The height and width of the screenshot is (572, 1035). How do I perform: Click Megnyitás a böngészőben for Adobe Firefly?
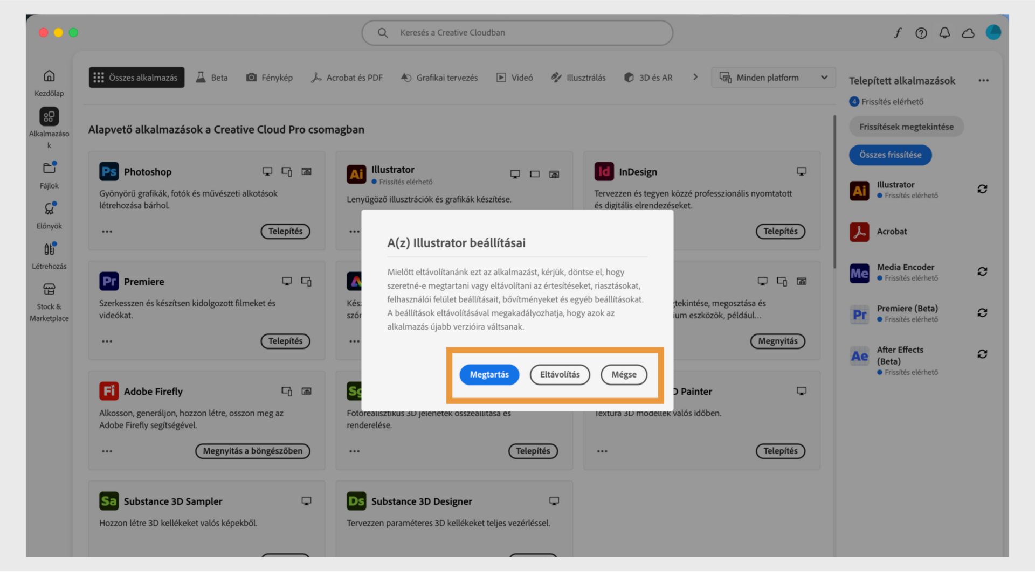click(253, 451)
